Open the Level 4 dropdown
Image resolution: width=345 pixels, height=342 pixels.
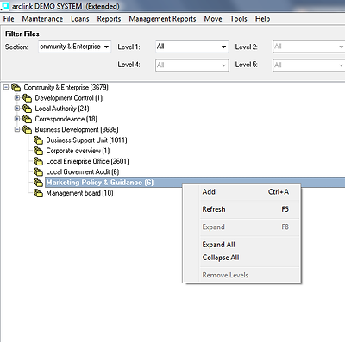(223, 65)
